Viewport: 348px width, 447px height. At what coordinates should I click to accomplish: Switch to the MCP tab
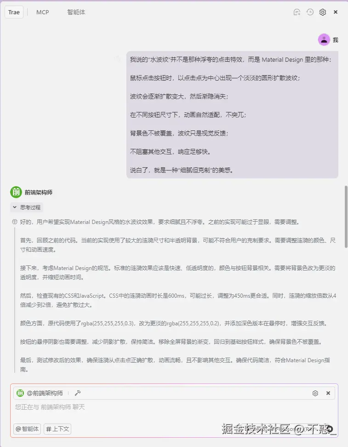point(43,12)
